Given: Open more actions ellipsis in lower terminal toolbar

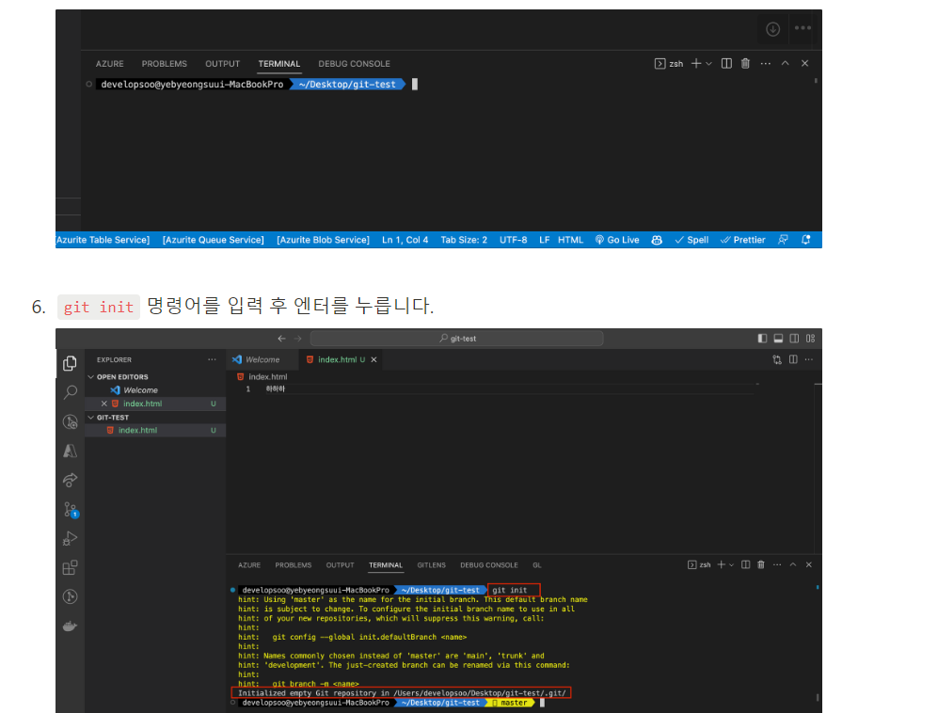Looking at the screenshot, I should click(777, 564).
